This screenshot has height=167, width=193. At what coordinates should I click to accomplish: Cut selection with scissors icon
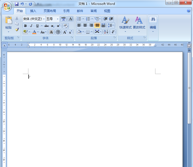[x=17, y=18]
